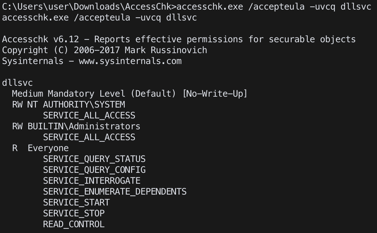Click the SERVICE_INTERROGATE line
The width and height of the screenshot is (377, 233).
(92, 181)
